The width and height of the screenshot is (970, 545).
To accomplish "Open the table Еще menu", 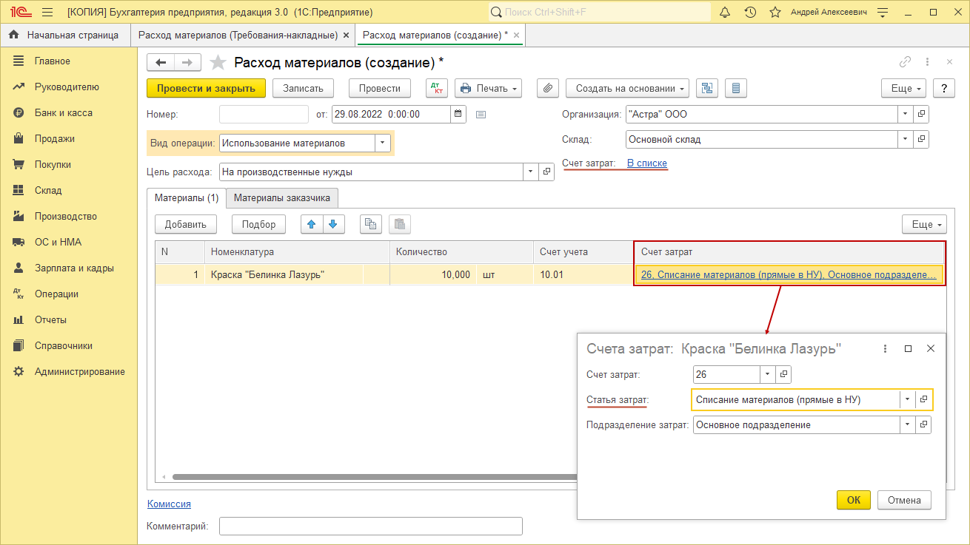I will [924, 224].
